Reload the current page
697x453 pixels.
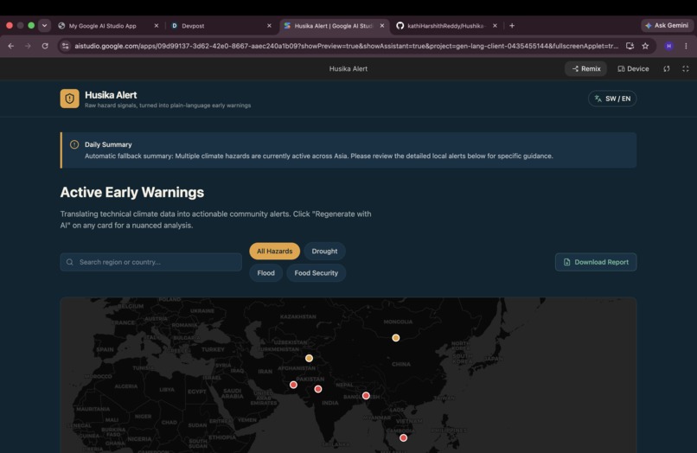[45, 46]
